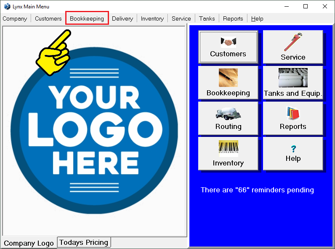The height and width of the screenshot is (249, 335).
Task: Open the Bookkeeping ledger and pen button
Action: click(x=228, y=82)
